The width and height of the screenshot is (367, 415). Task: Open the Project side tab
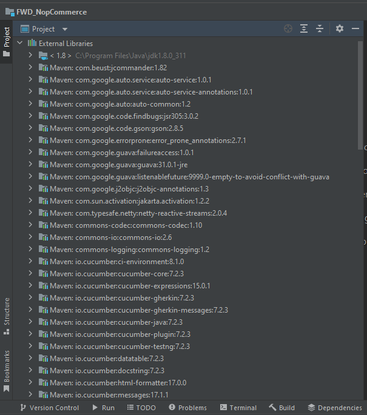click(x=6, y=42)
